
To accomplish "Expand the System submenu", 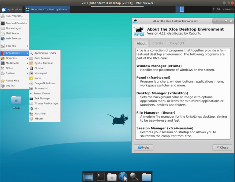I will (x=14, y=73).
